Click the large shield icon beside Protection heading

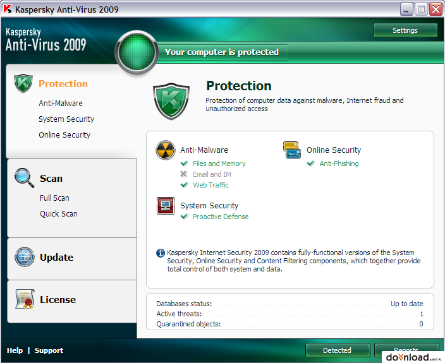[171, 101]
